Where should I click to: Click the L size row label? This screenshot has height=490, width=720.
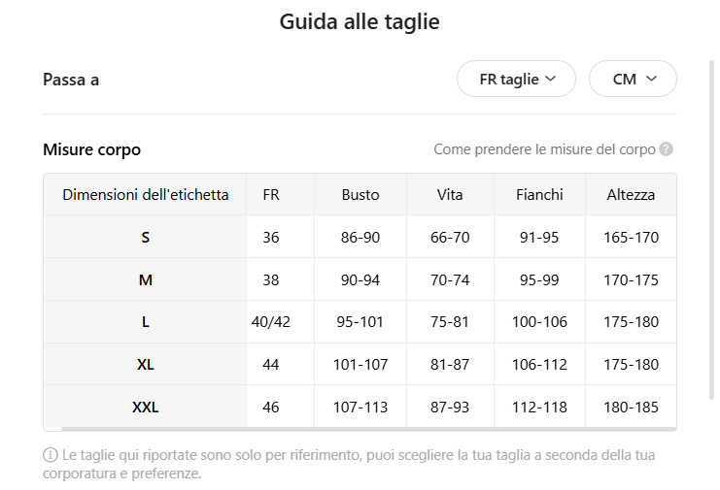tap(146, 322)
